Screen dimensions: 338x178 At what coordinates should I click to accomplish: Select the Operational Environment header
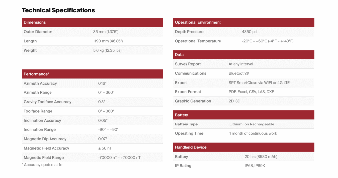point(198,22)
